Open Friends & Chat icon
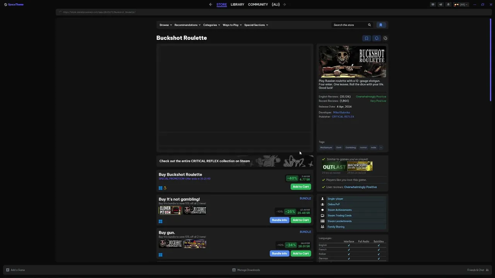This screenshot has width=495, height=278. [487, 270]
